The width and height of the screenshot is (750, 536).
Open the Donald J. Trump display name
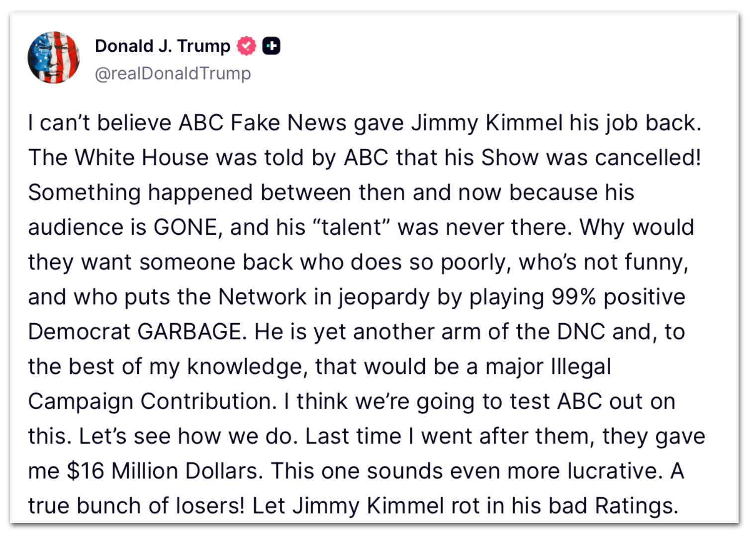click(163, 46)
